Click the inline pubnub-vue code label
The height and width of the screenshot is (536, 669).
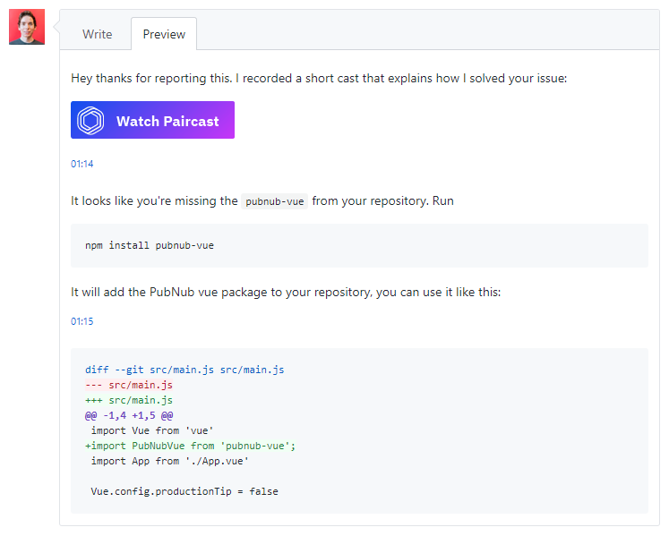coord(274,201)
